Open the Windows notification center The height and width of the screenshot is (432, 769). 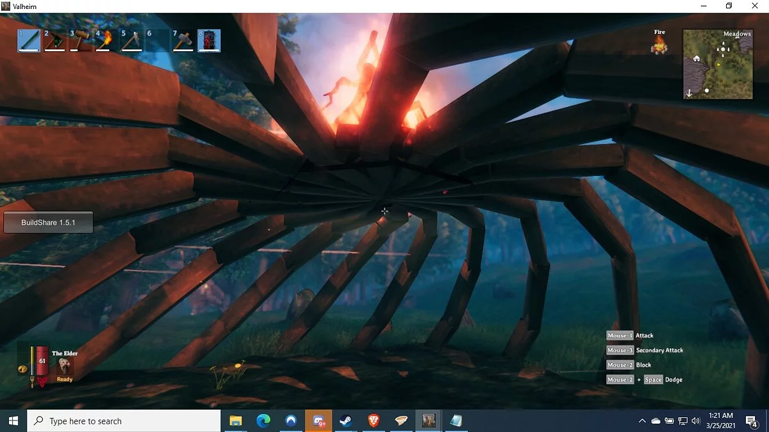coord(751,421)
